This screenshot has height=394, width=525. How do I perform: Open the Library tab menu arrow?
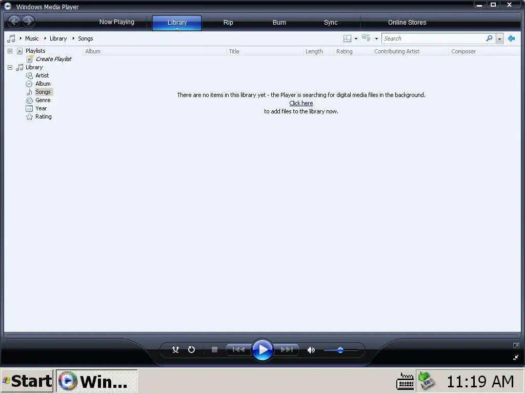[x=177, y=29]
